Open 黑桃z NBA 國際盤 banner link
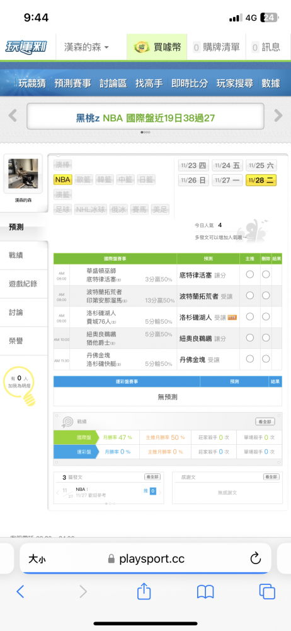291x631 pixels. click(x=145, y=118)
